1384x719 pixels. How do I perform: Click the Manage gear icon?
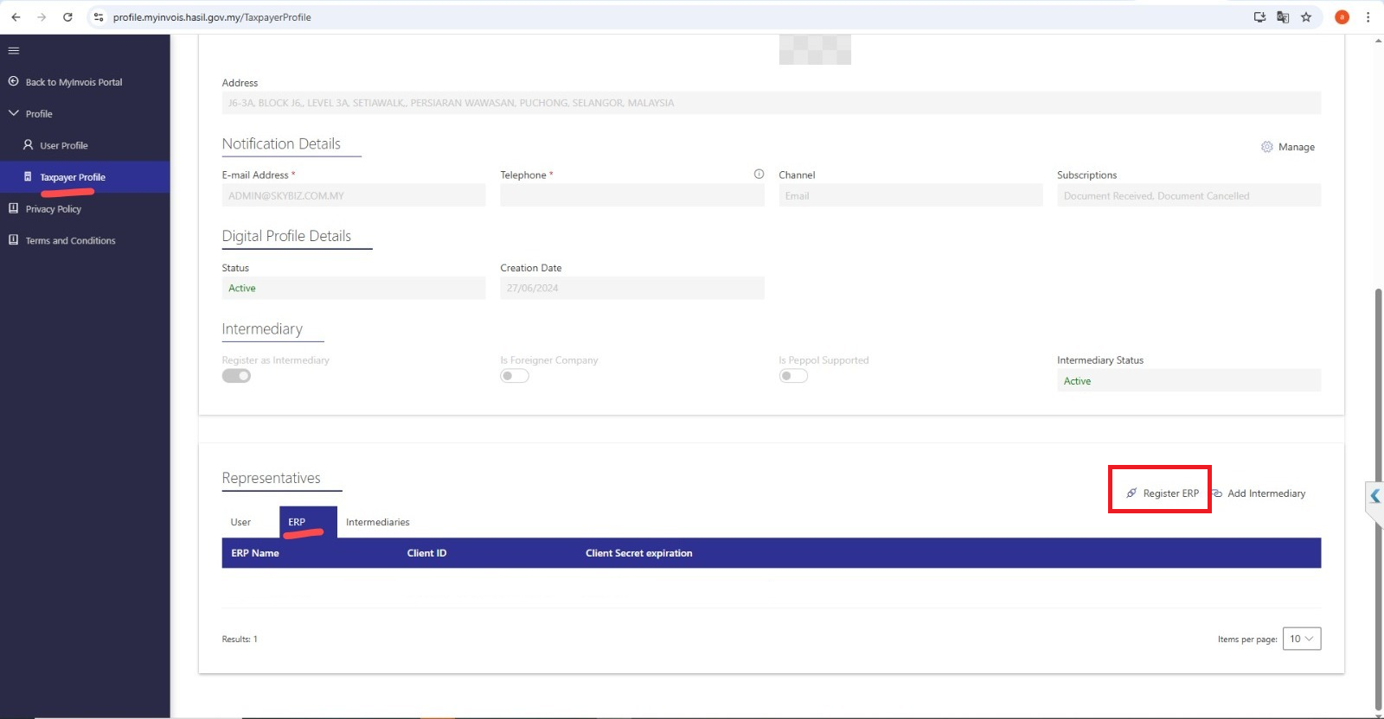point(1267,147)
